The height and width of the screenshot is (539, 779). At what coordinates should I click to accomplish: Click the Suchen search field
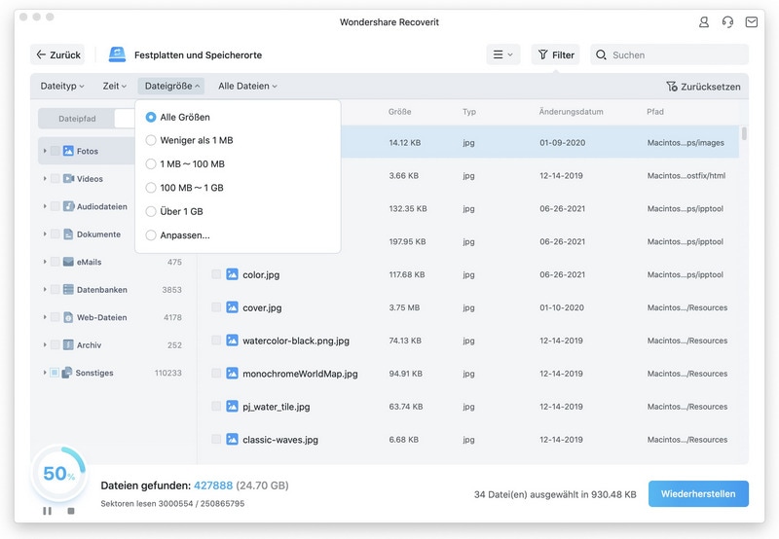669,54
